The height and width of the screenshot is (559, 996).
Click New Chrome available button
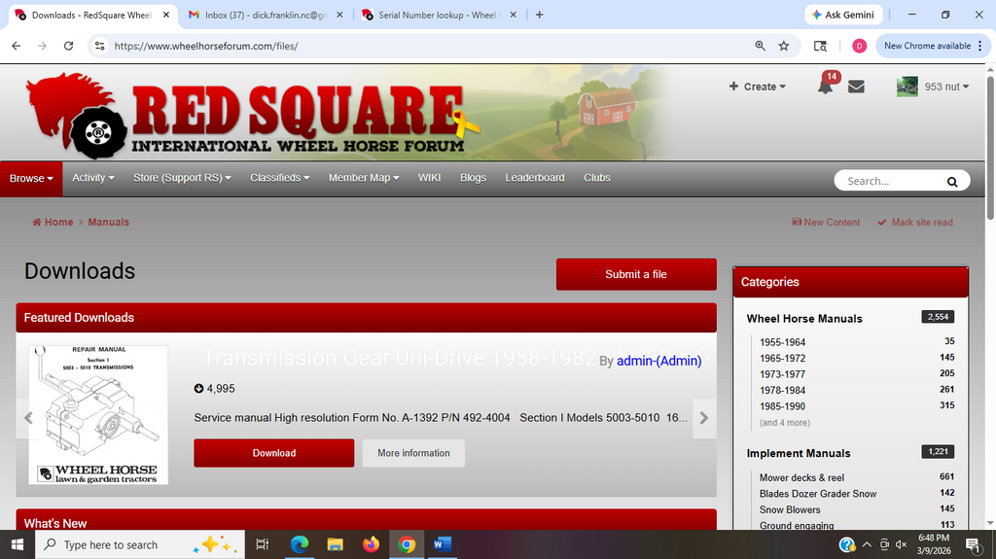point(933,46)
